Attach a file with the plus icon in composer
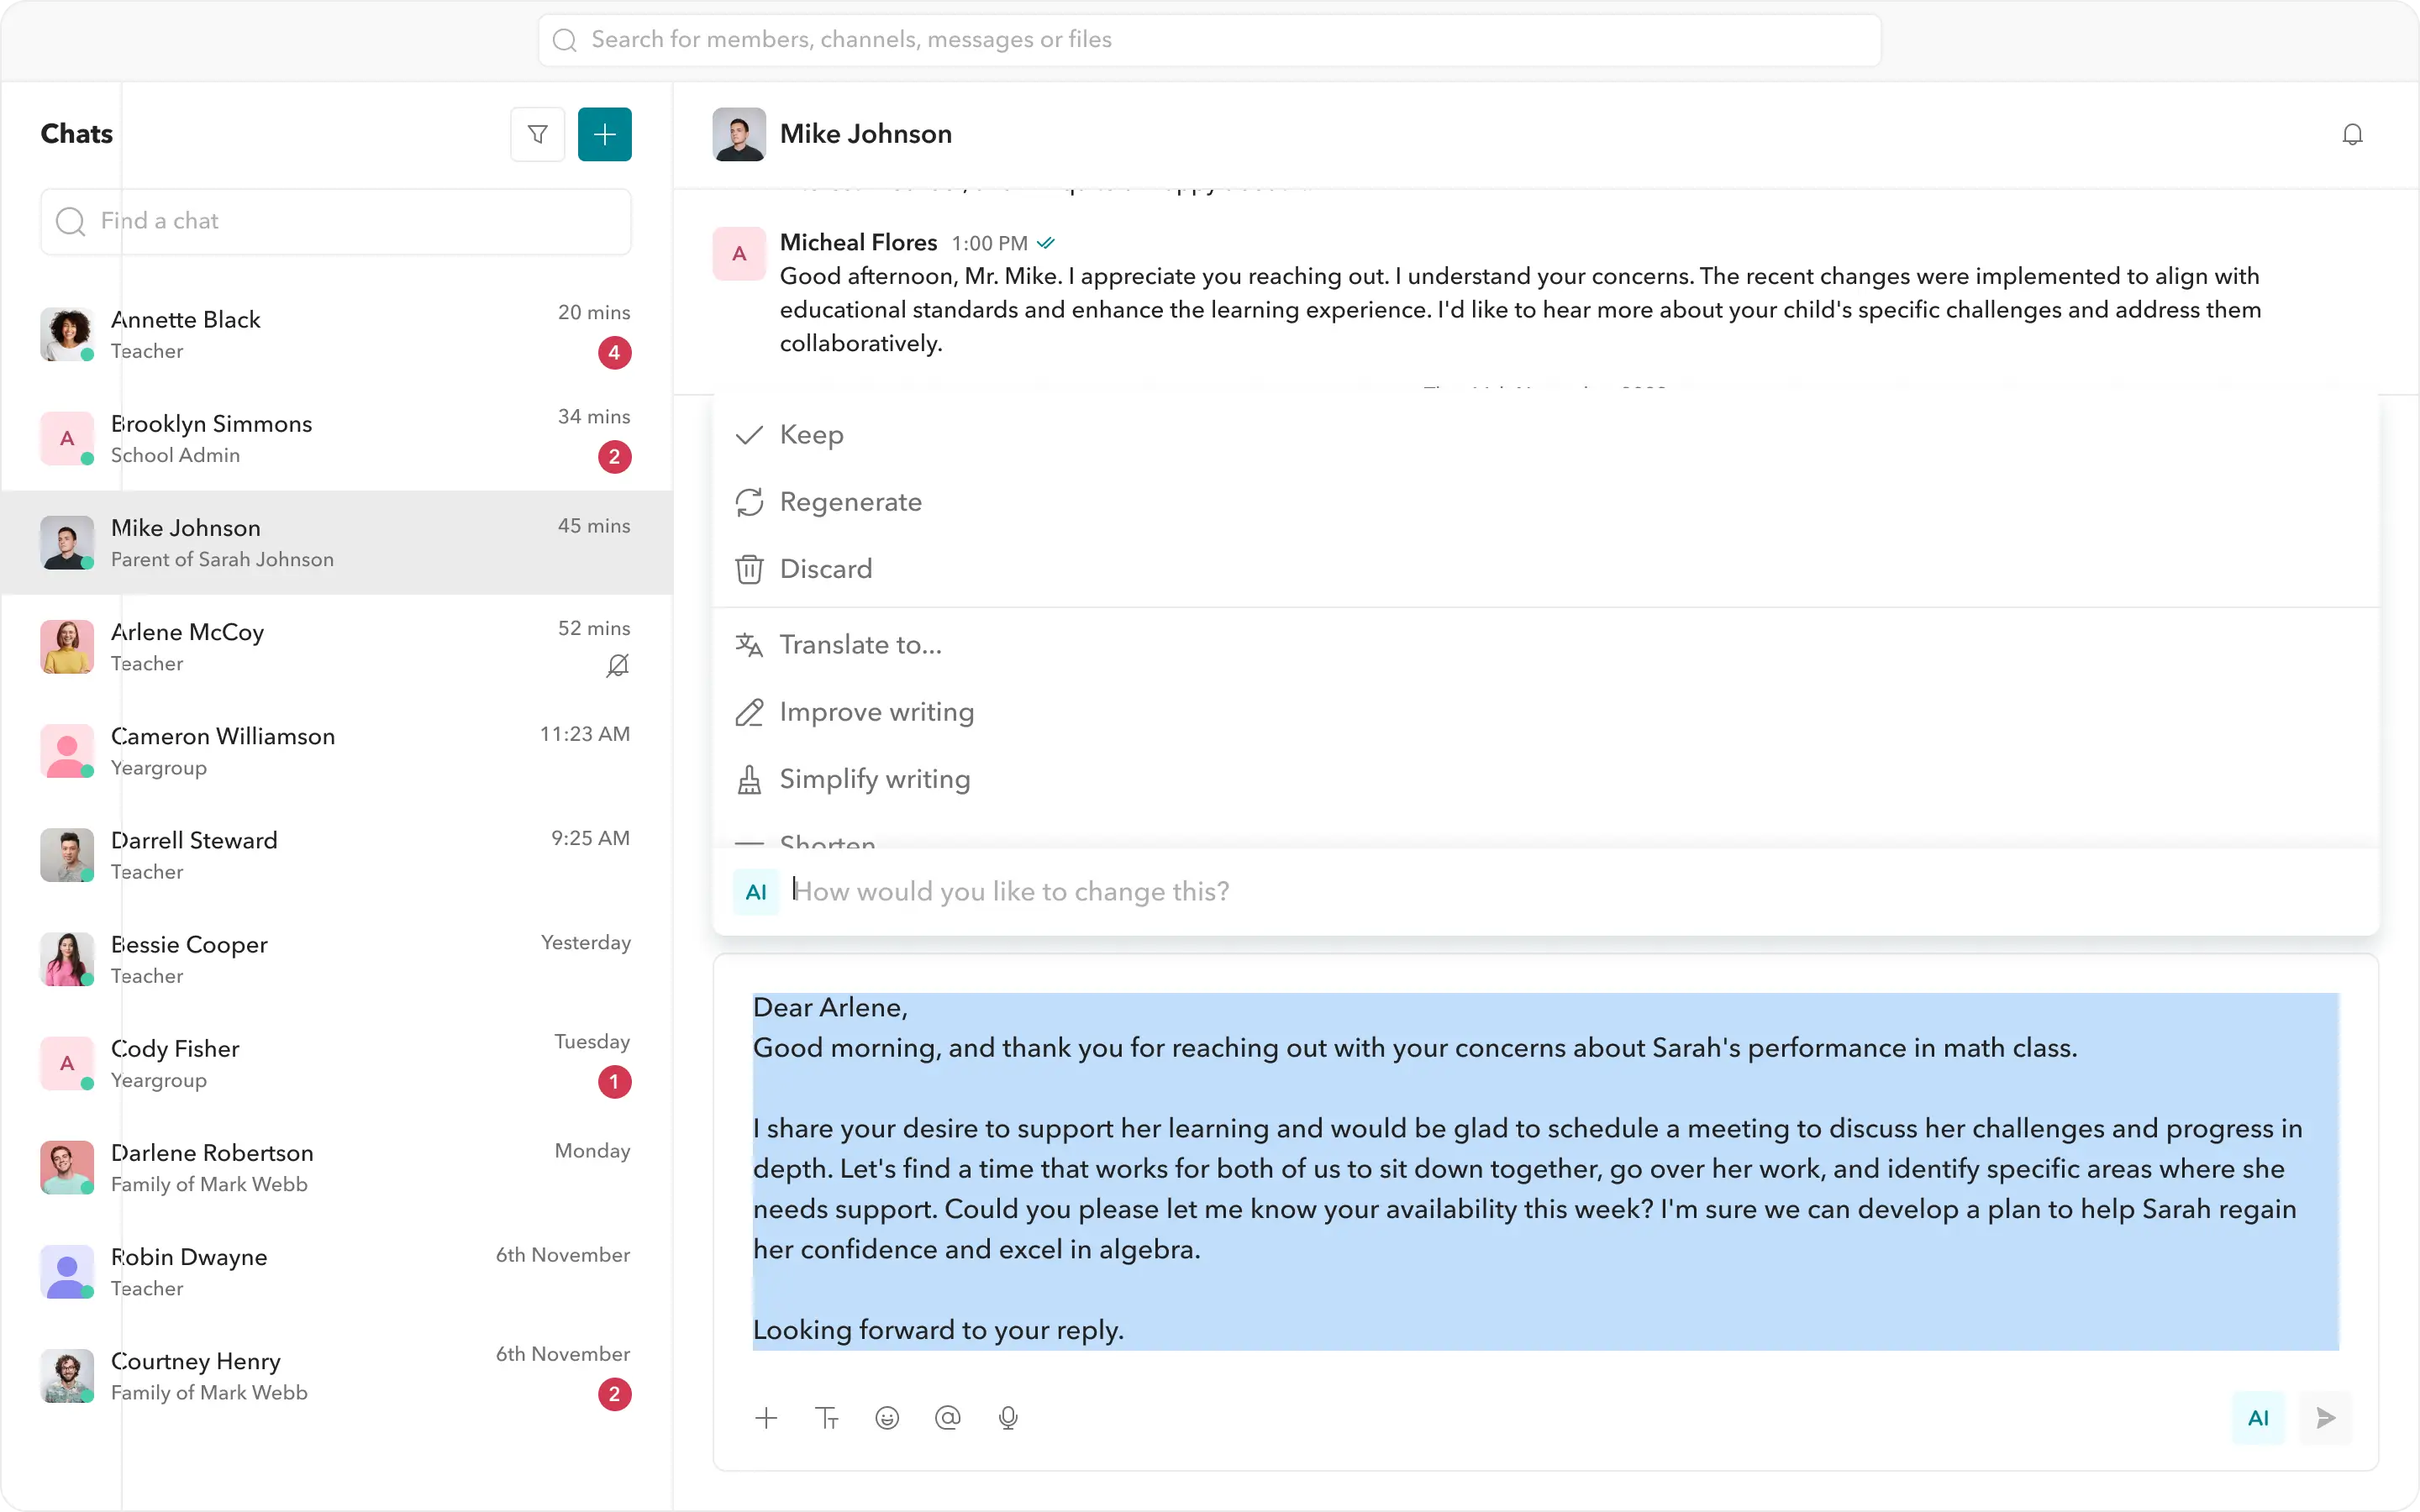 [766, 1418]
